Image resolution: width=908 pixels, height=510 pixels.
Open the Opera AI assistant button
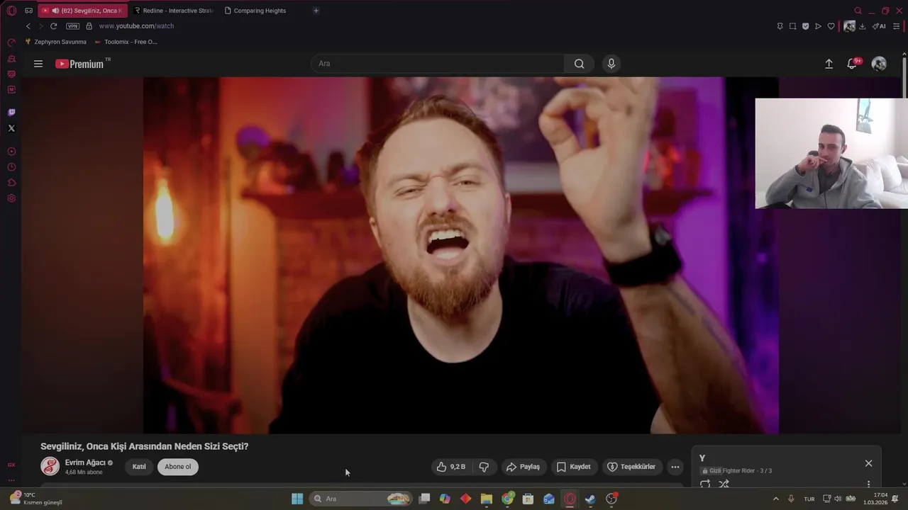point(879,26)
